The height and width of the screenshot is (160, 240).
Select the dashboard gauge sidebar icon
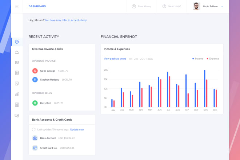(x=17, y=42)
